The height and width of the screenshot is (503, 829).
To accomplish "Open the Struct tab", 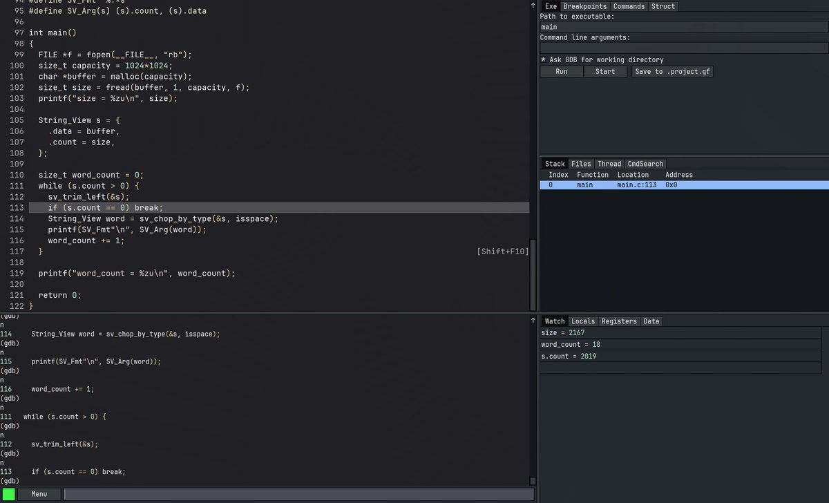I will click(x=663, y=6).
